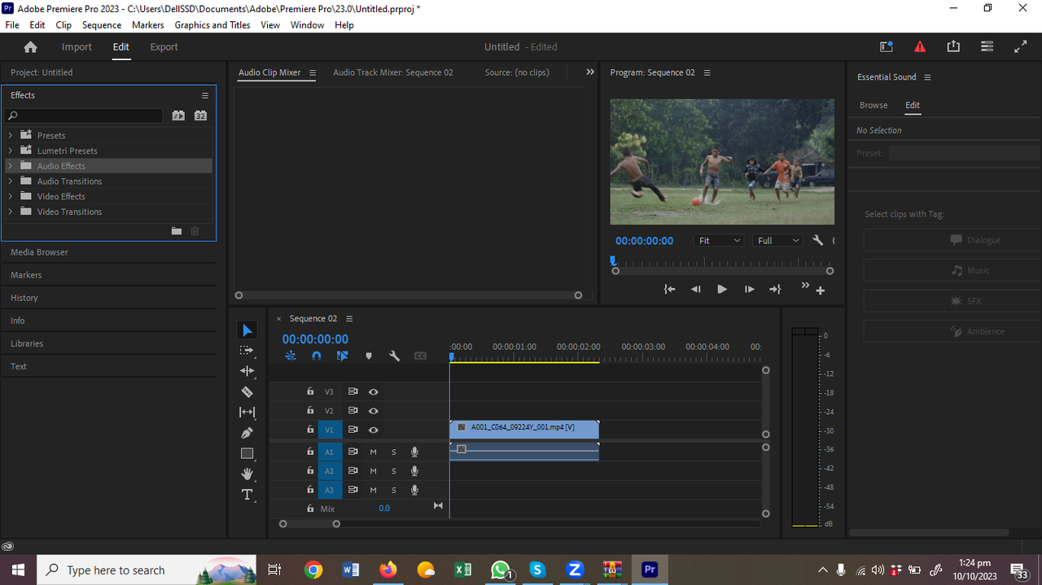Open the Effects panel menu
This screenshot has height=585, width=1042.
click(205, 95)
